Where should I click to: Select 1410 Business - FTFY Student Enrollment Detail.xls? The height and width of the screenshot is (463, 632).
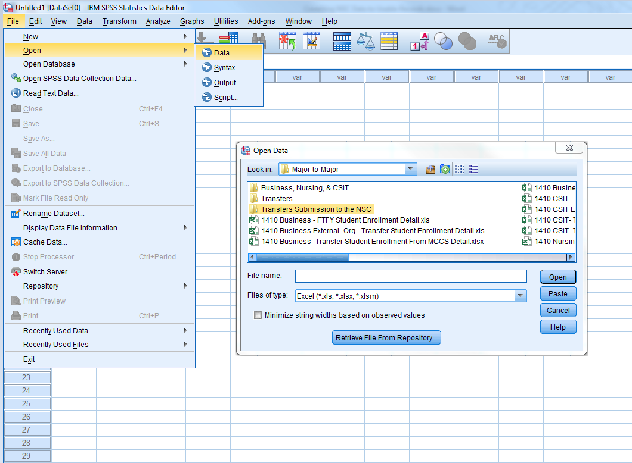click(339, 220)
